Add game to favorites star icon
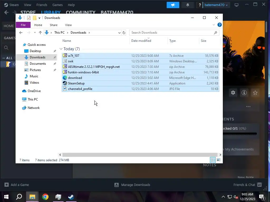Viewport: 270px width, 202px height. pos(255,93)
